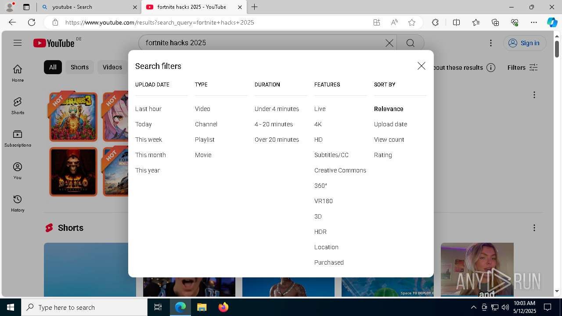The image size is (562, 316).
Task: Choose 4 - 20 minutes duration
Action: coord(274,124)
